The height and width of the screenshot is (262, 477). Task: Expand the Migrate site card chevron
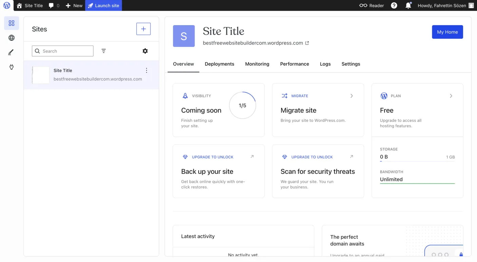click(351, 96)
